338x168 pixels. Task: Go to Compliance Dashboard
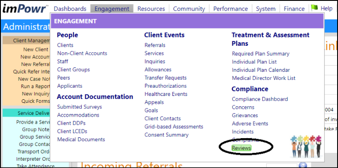[x=260, y=99]
